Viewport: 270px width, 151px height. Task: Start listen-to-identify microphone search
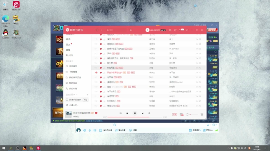click(x=131, y=30)
